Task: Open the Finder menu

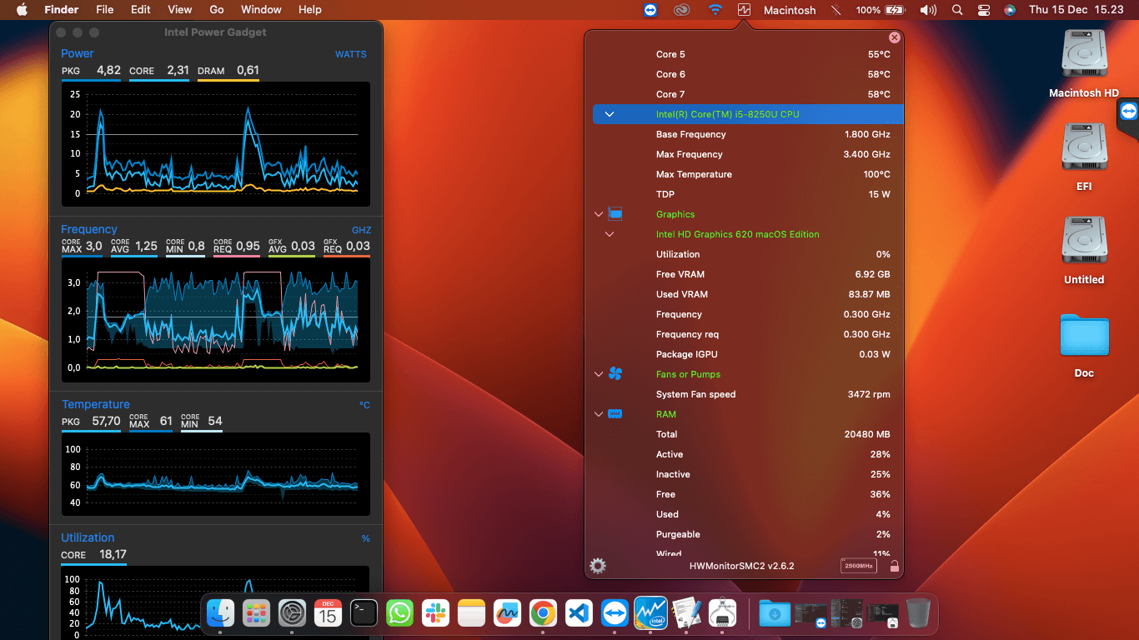Action: (60, 10)
